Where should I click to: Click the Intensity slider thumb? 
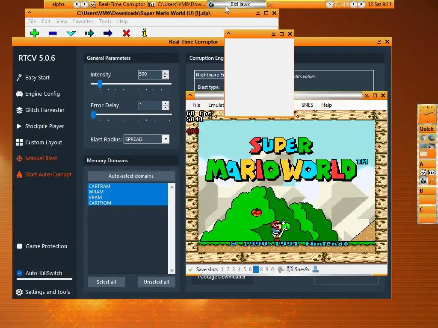pos(99,84)
